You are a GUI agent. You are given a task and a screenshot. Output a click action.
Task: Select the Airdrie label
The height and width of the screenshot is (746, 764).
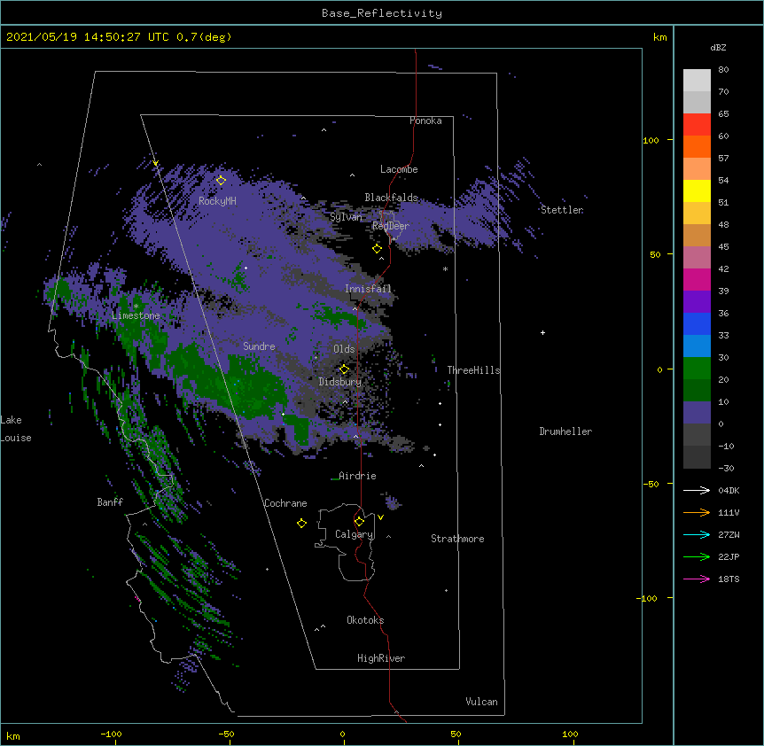(358, 476)
